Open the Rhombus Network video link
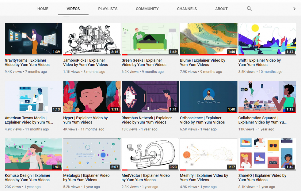Image resolution: width=301 pixels, height=191 pixels. pos(148,120)
